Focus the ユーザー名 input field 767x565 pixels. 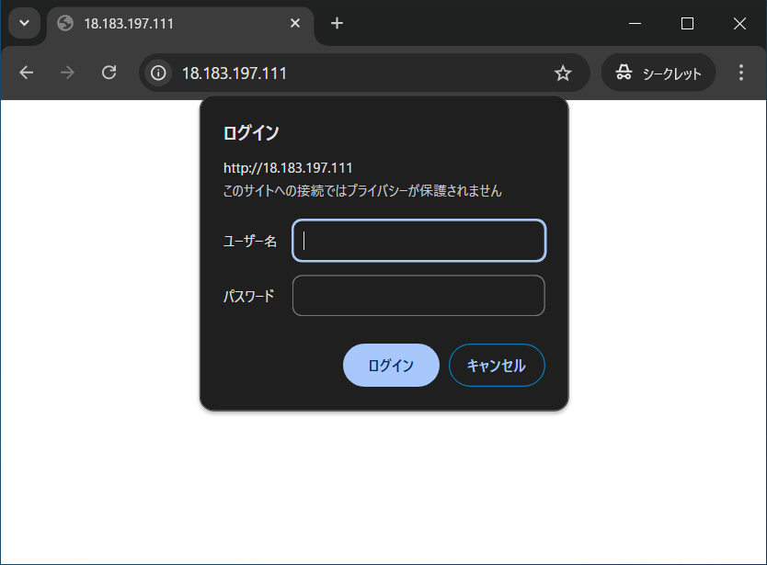[418, 241]
